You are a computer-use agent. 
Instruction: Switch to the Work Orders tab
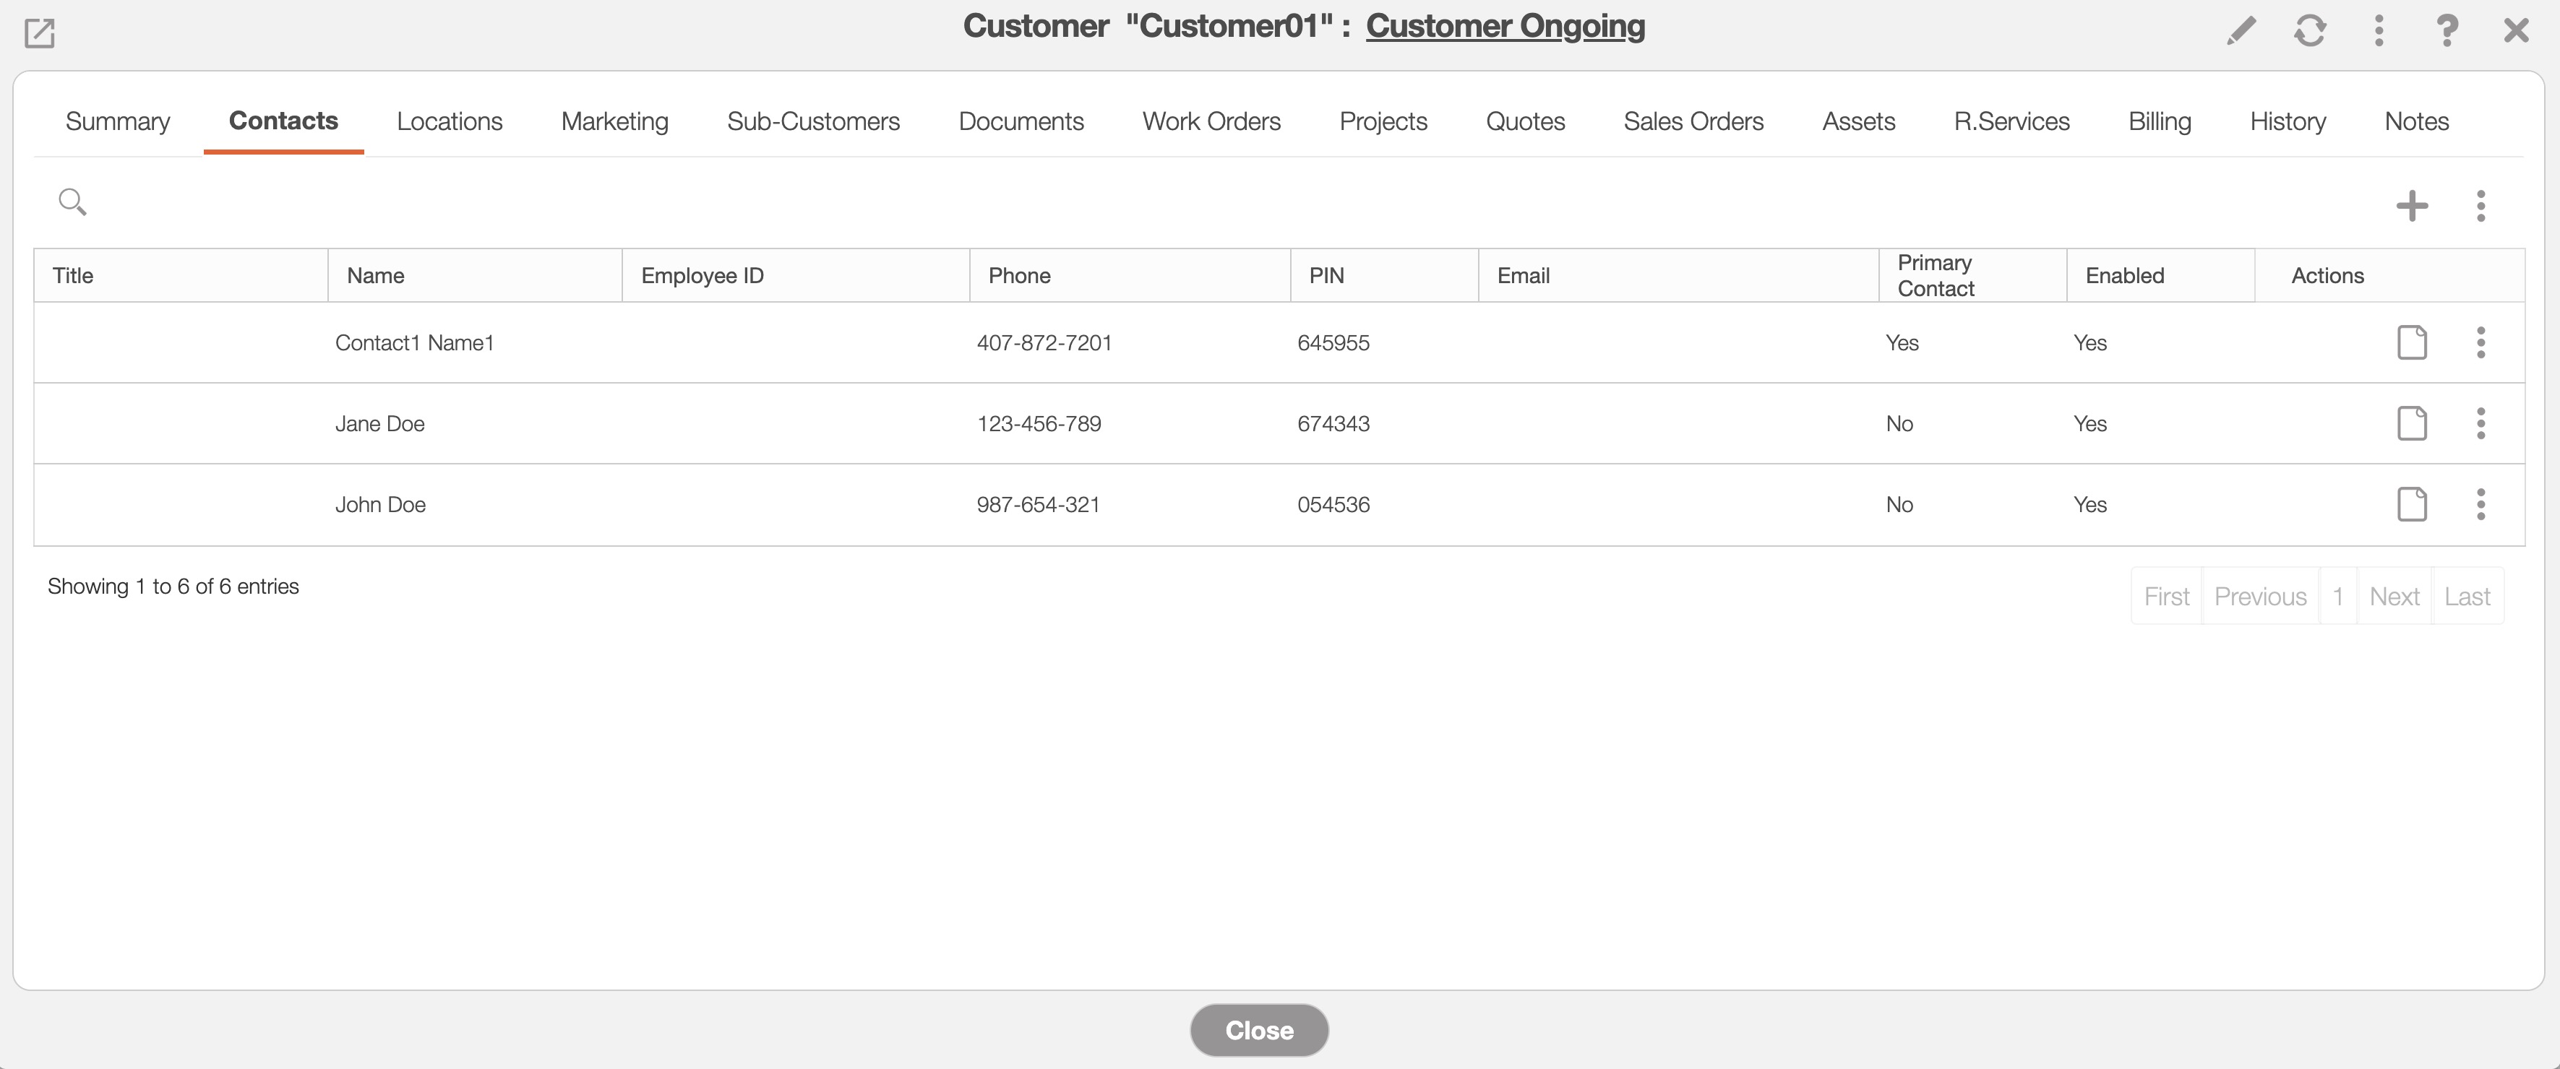coord(1211,121)
